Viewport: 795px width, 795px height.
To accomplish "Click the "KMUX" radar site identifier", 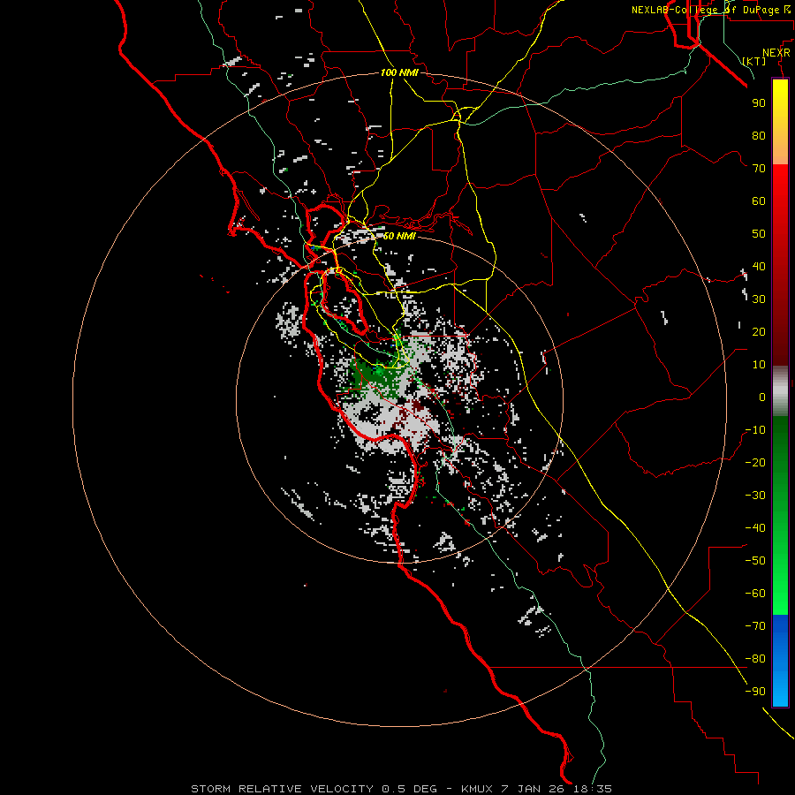I will [x=477, y=789].
